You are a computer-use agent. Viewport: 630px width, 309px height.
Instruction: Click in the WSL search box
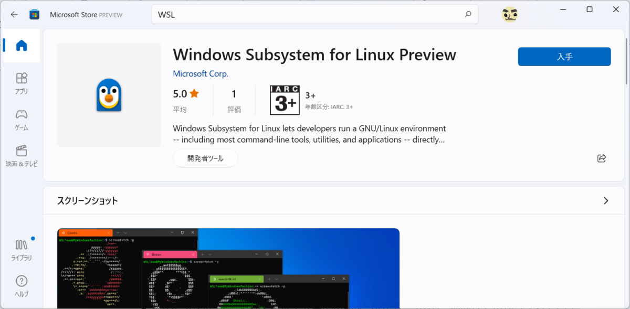tap(315, 15)
